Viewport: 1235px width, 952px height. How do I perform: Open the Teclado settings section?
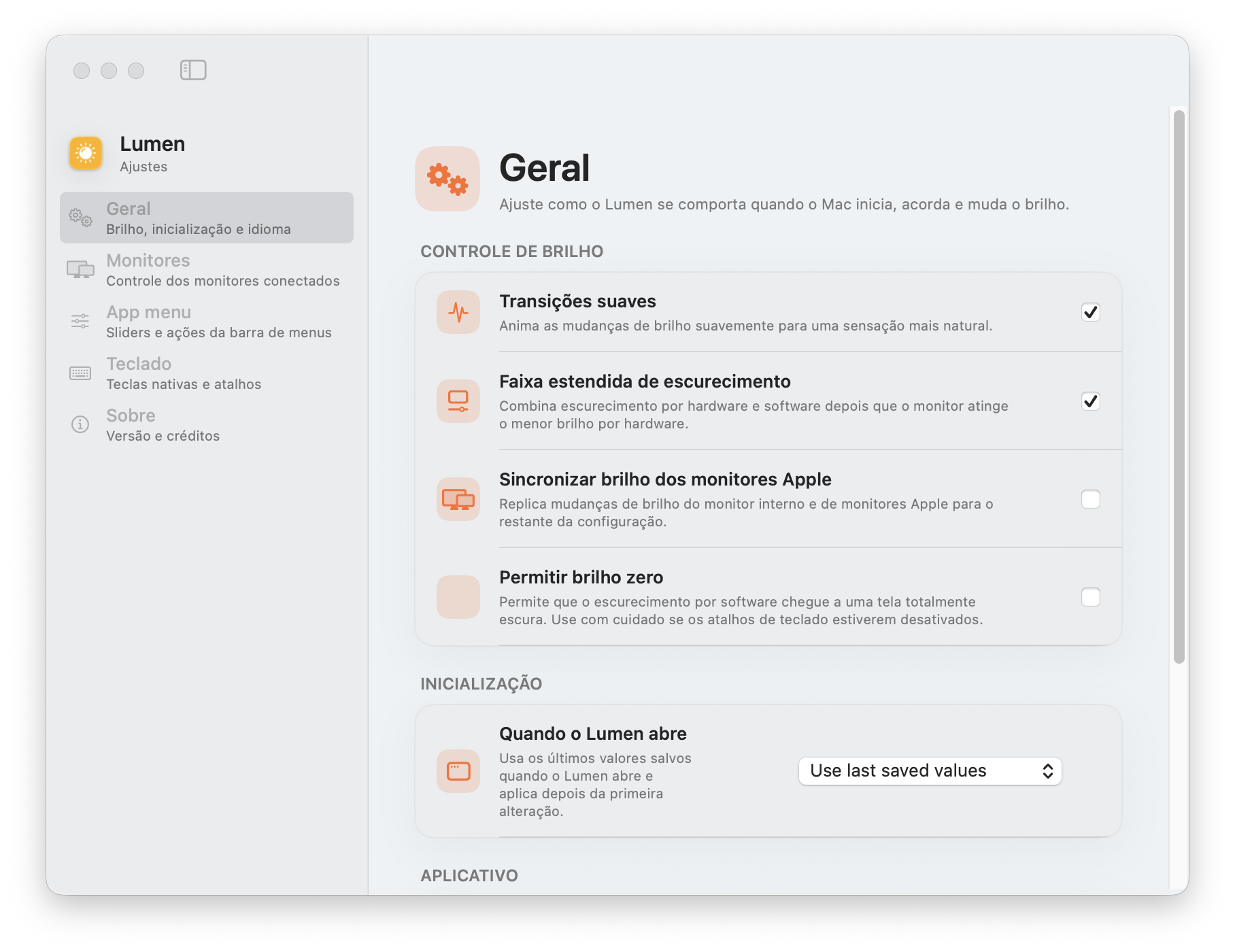tap(207, 373)
